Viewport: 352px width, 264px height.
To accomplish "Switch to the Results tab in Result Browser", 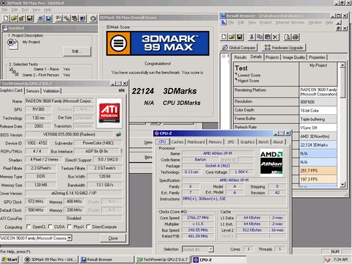I will (x=241, y=57).
